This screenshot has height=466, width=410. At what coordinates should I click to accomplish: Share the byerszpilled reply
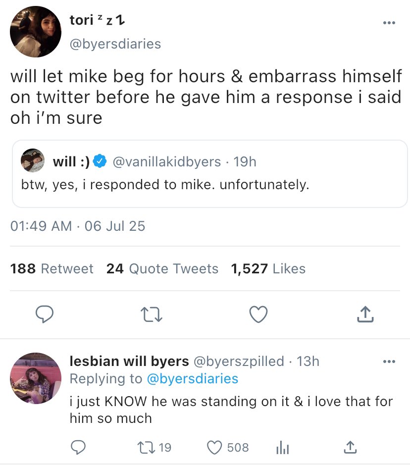(x=350, y=448)
